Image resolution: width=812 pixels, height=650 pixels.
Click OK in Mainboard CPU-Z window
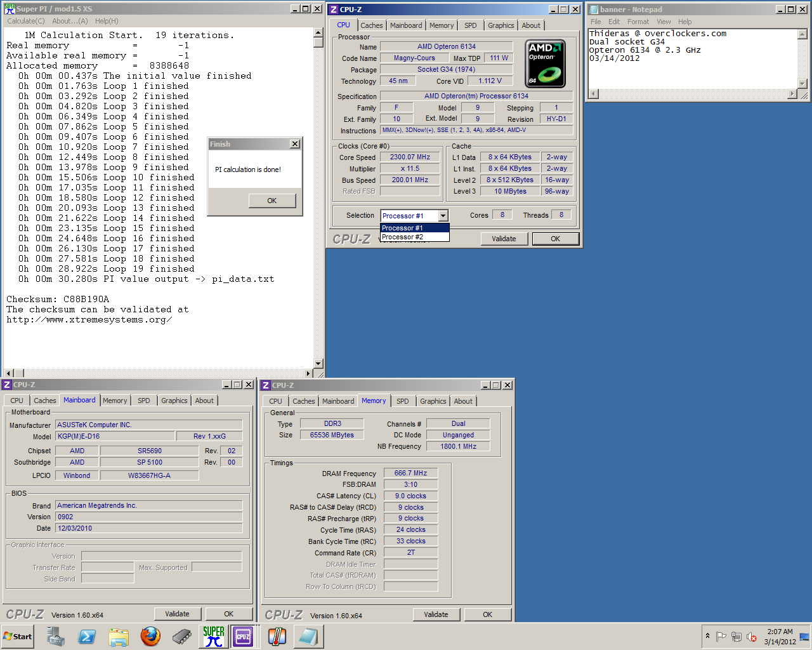(x=229, y=614)
